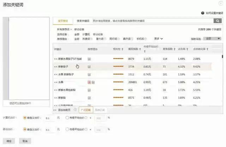The width and height of the screenshot is (226, 147).
Task: Click the magnifier search button
Action: pos(218,21)
